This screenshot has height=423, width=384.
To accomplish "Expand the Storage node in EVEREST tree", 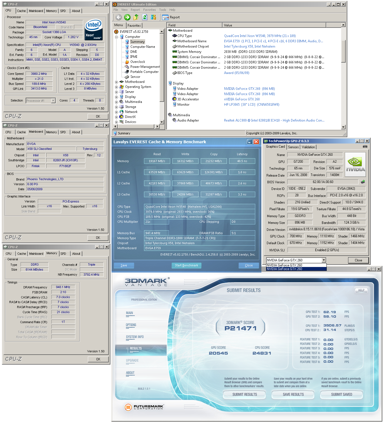I will point(117,107).
